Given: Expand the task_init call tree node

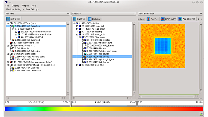Looking at the screenshot, I should (x=77, y=26).
